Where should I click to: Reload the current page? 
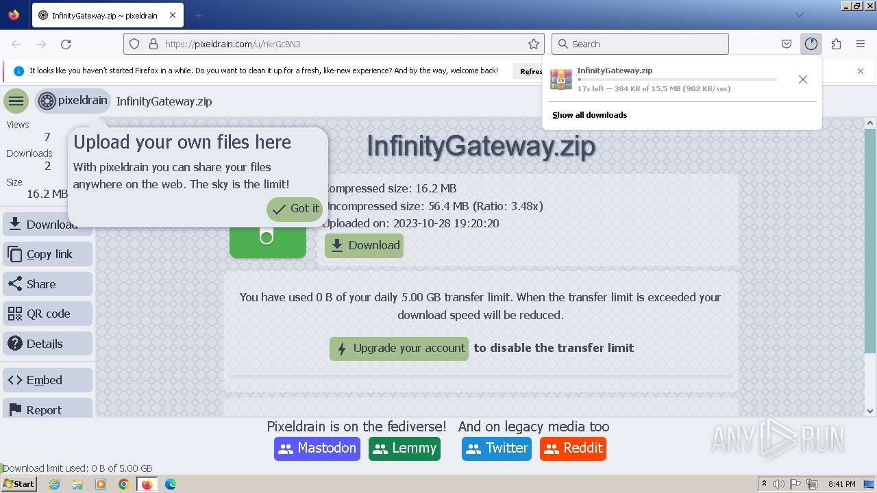[66, 44]
